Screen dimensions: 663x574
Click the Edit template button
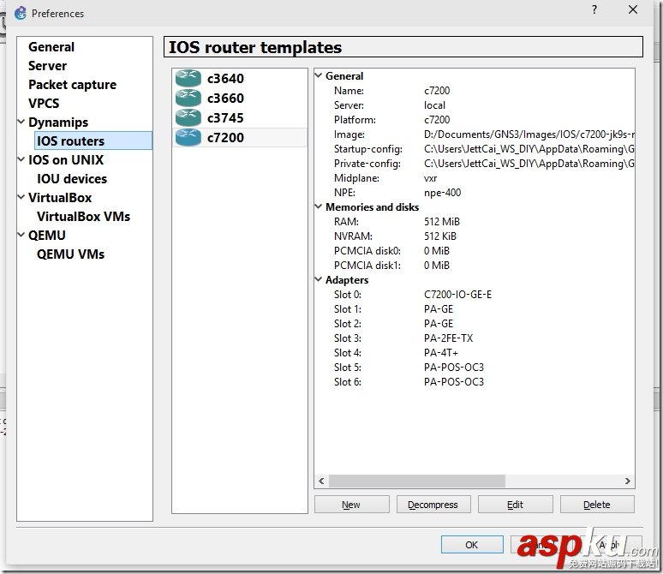[x=515, y=505]
